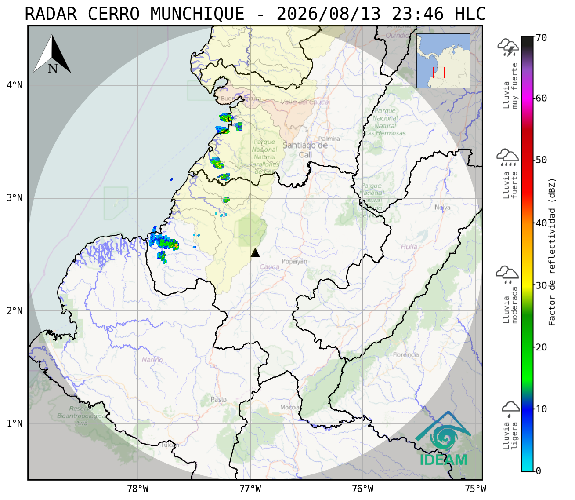
Task: Click the red rectangle in the inset map
Action: [439, 73]
